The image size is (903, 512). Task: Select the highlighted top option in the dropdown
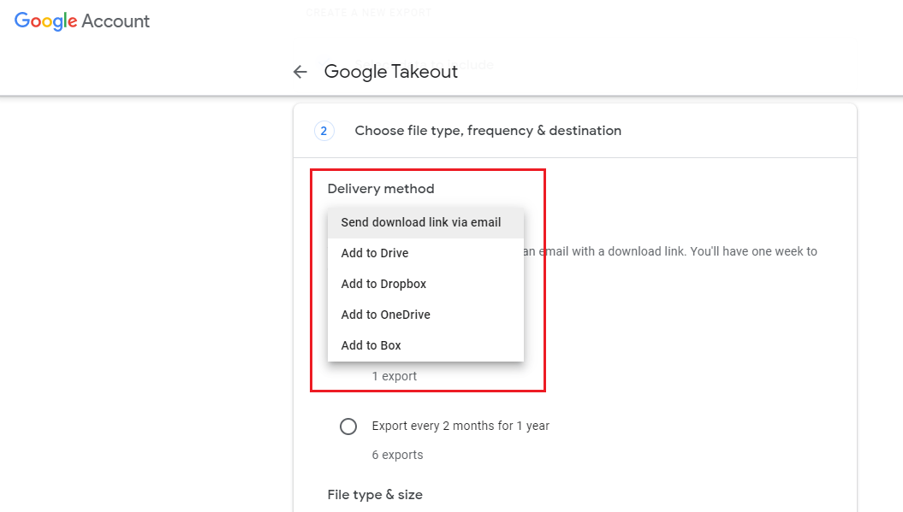click(420, 222)
